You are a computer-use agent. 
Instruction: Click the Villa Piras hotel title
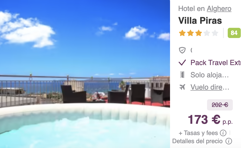click(200, 20)
